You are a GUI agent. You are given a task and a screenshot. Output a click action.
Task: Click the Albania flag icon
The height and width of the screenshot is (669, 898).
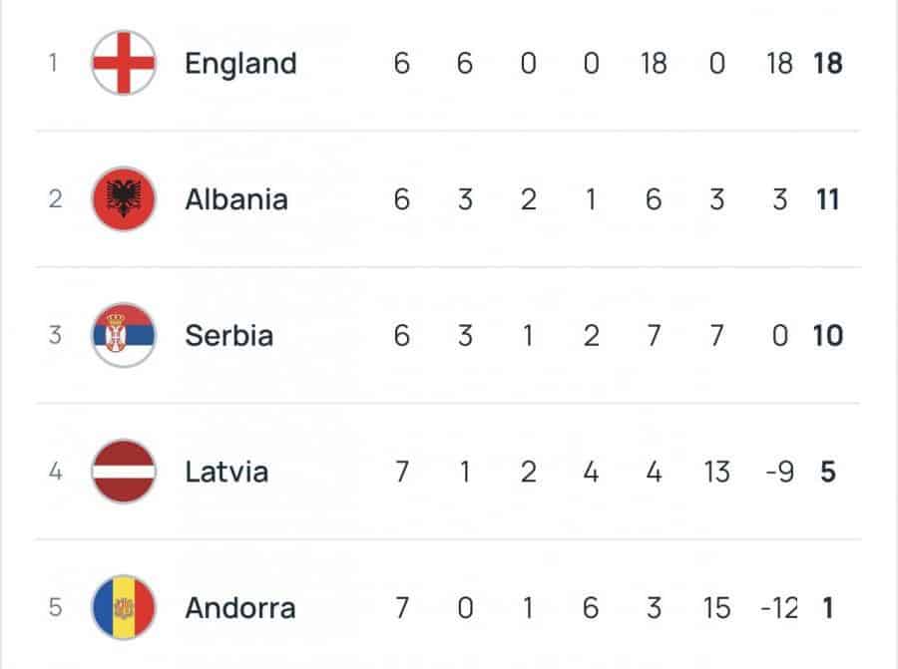click(x=124, y=199)
